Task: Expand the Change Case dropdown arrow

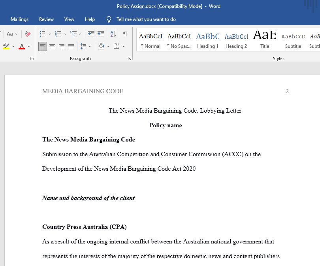Action: [16, 34]
